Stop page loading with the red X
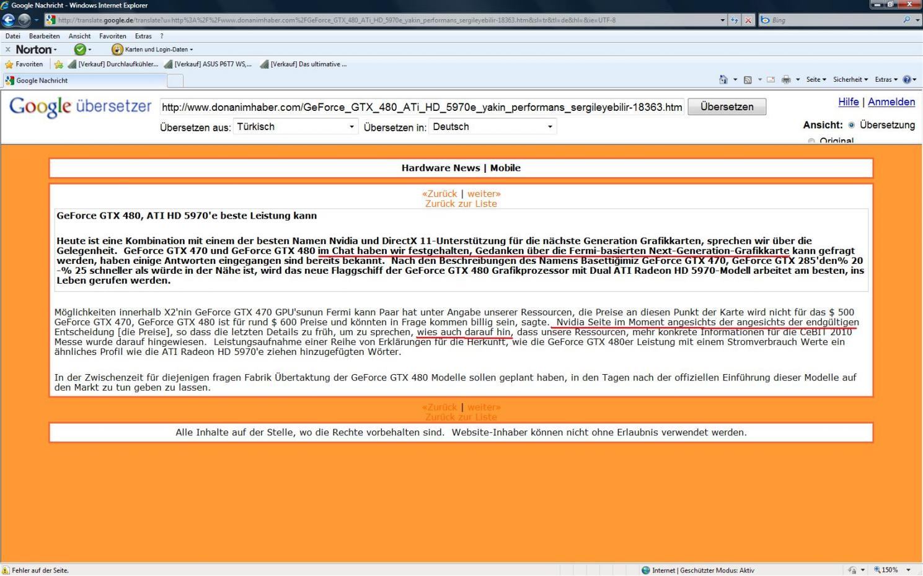 748,20
